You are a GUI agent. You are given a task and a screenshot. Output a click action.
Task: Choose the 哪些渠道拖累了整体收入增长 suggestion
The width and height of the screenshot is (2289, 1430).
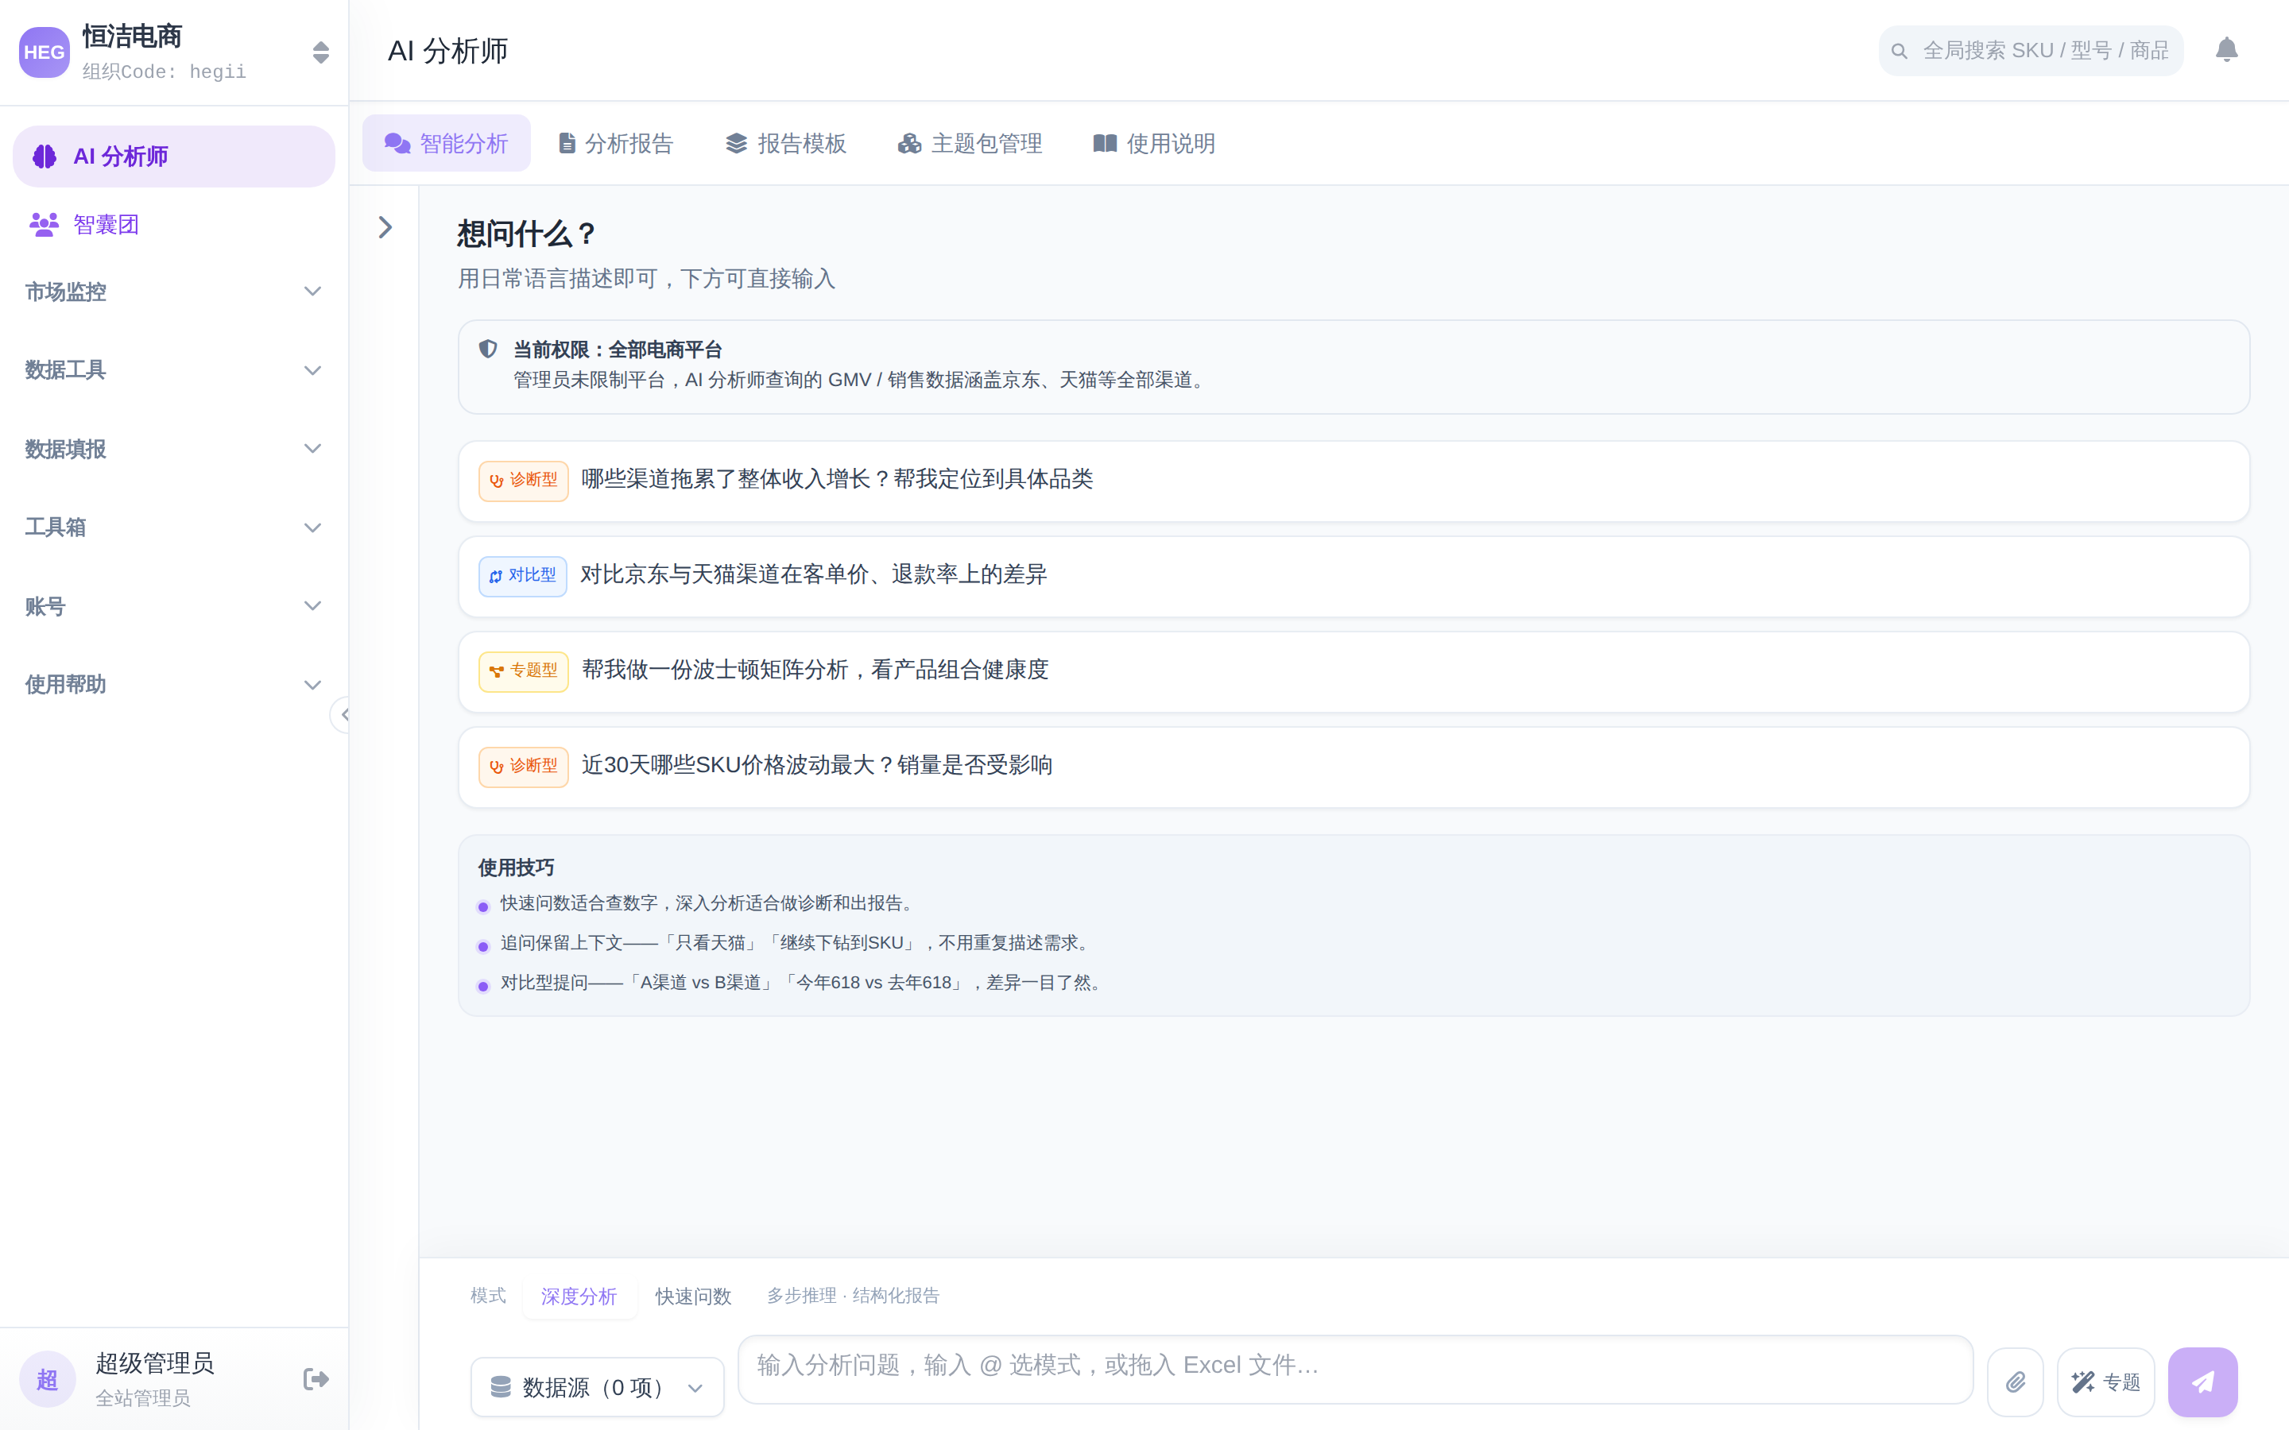[1354, 481]
